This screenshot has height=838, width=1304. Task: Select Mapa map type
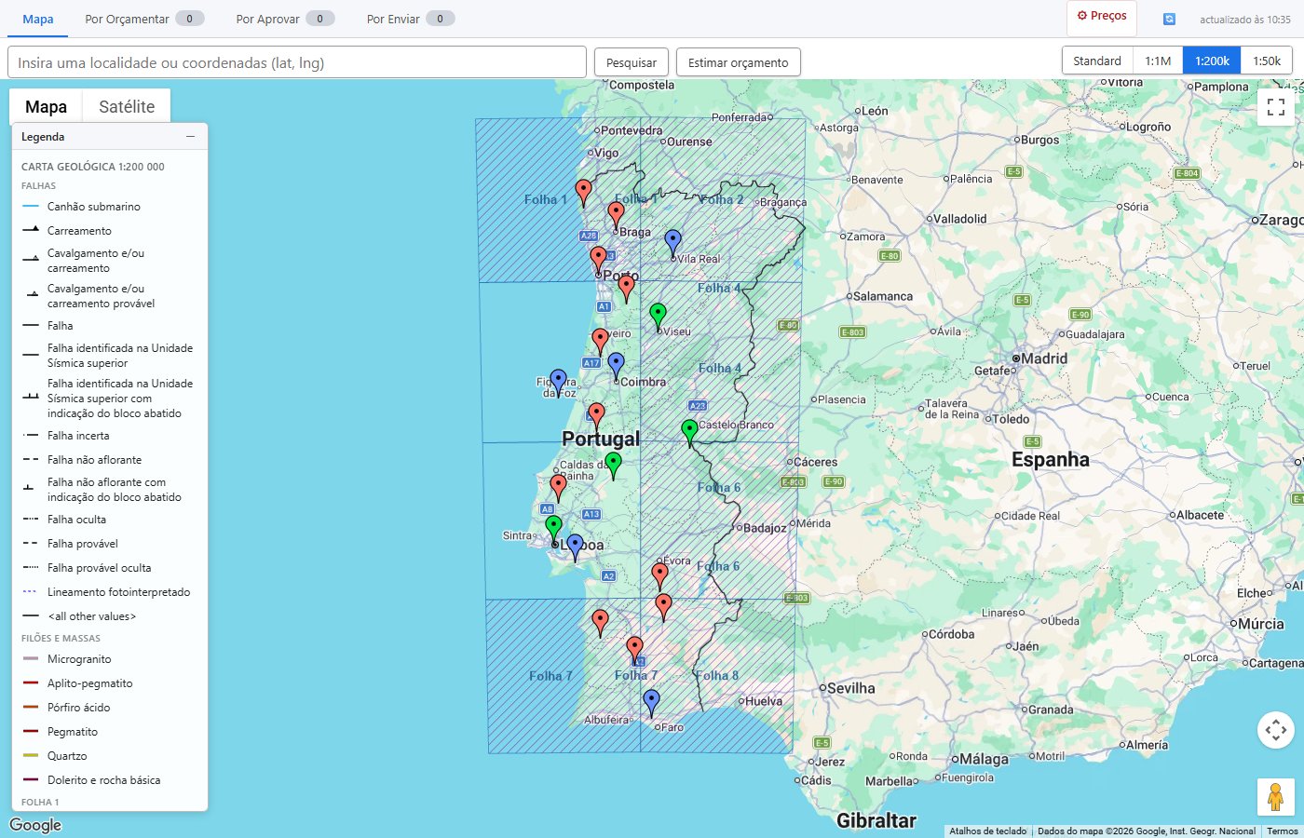click(46, 106)
